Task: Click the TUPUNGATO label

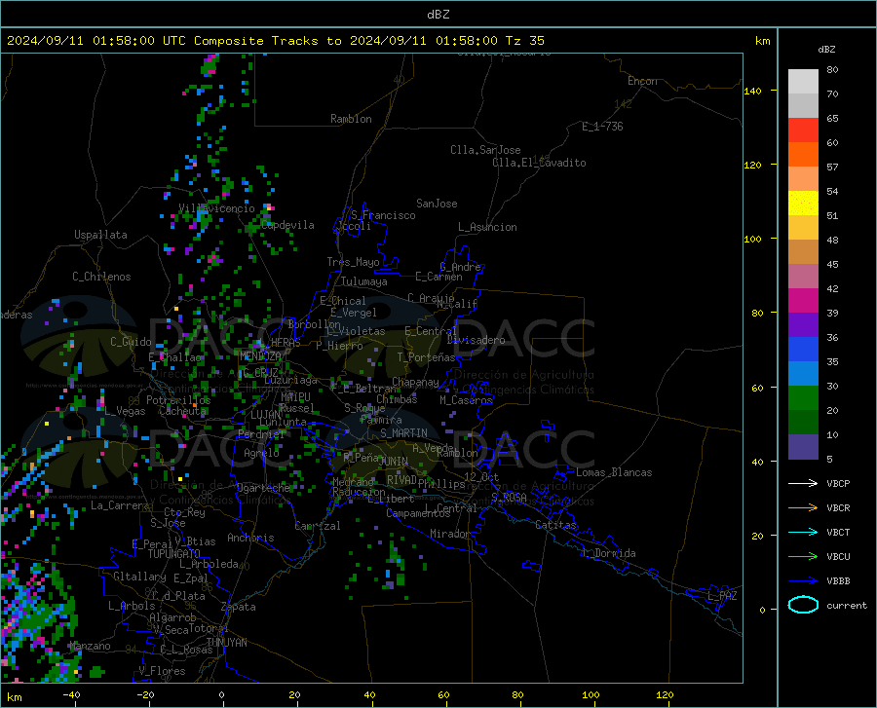Action: pos(174,554)
